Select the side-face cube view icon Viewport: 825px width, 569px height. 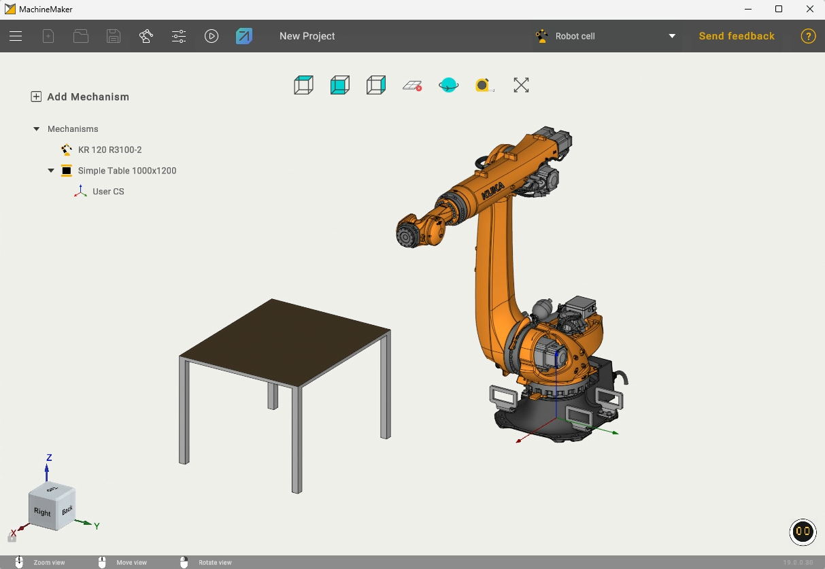tap(375, 85)
